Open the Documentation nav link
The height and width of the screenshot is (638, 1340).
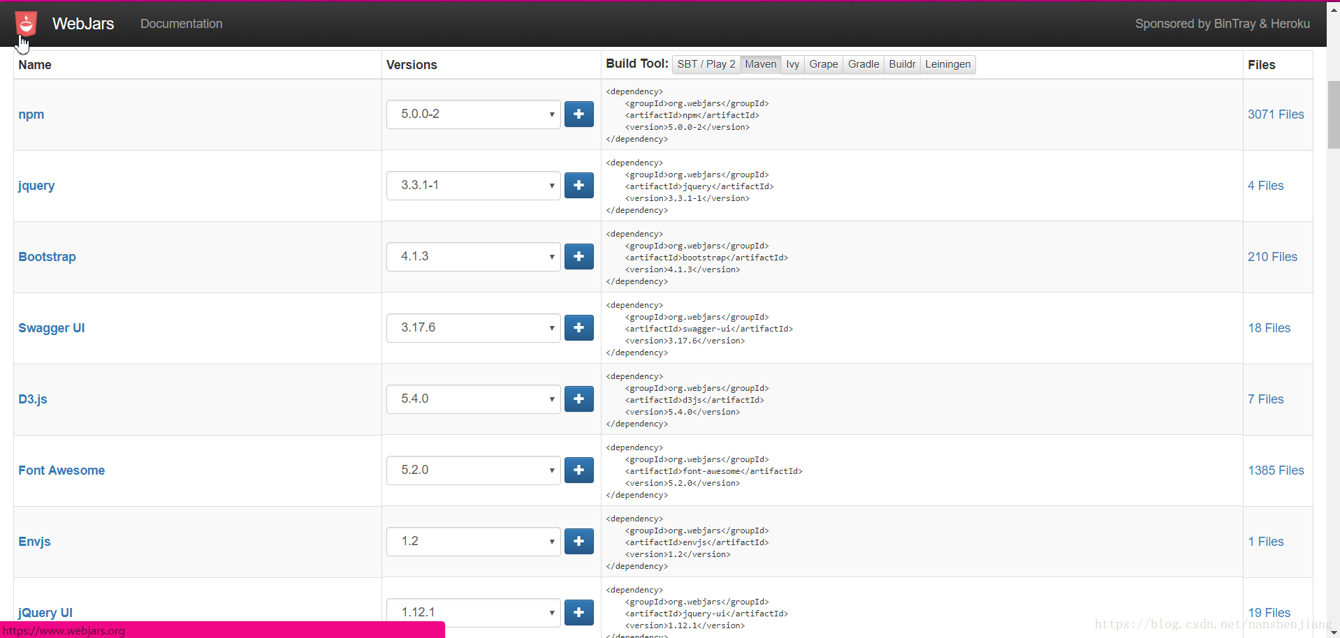[x=182, y=24]
